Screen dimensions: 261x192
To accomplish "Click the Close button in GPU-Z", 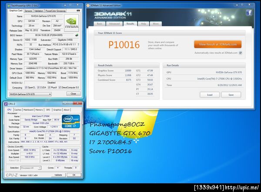I will (74, 94).
